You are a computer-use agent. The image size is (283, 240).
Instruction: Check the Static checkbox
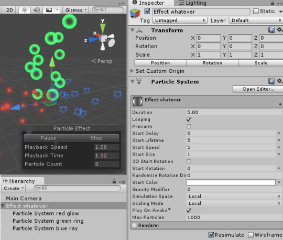point(256,11)
